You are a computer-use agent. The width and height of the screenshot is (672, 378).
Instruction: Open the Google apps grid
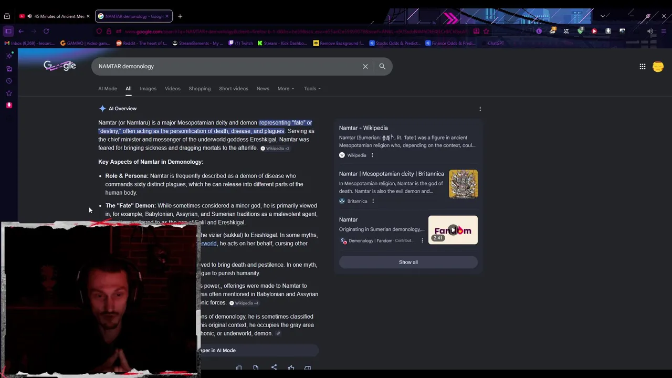(x=643, y=67)
